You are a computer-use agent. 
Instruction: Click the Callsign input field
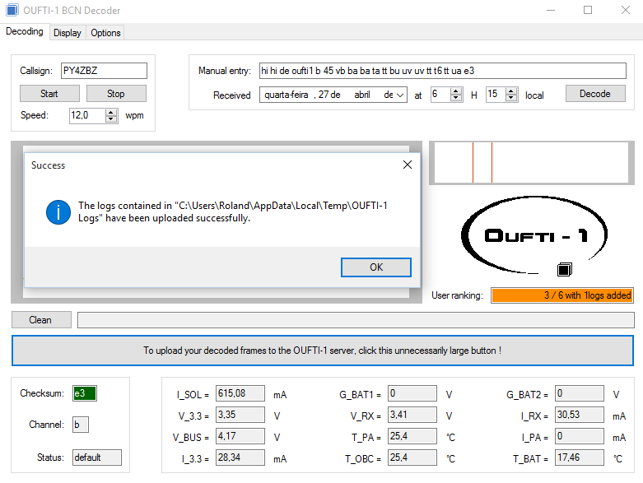(x=104, y=71)
